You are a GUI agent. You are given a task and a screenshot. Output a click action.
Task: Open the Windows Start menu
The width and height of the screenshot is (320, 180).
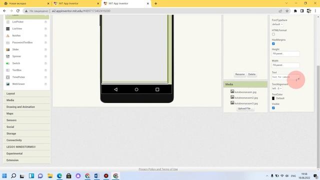pyautogui.click(x=4, y=175)
